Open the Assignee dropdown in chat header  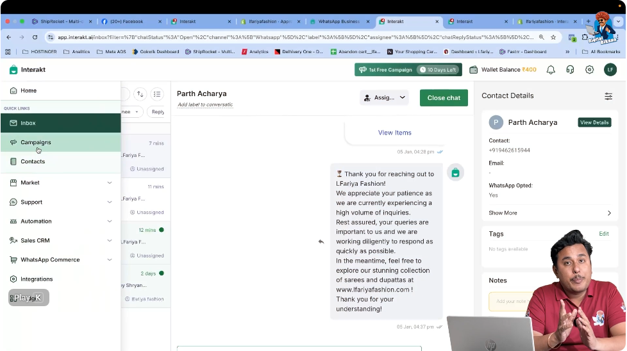coord(384,97)
